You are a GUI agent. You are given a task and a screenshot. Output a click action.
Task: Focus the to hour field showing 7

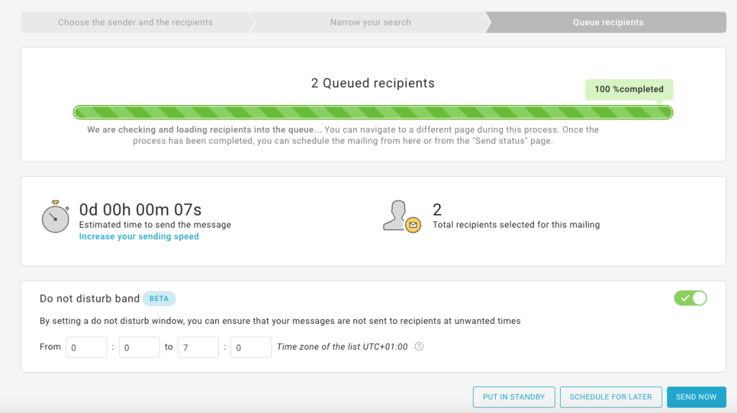[x=198, y=348]
